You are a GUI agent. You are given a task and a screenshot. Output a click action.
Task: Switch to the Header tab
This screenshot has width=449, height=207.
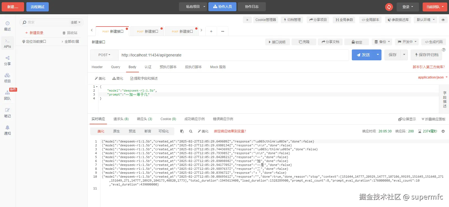click(x=97, y=67)
